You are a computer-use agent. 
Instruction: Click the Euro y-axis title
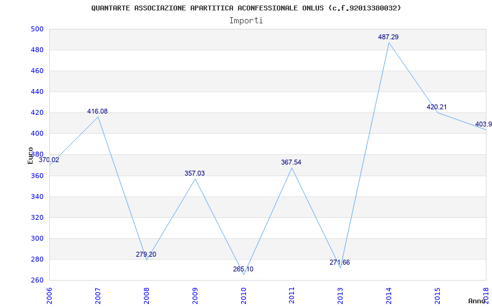pyautogui.click(x=30, y=155)
